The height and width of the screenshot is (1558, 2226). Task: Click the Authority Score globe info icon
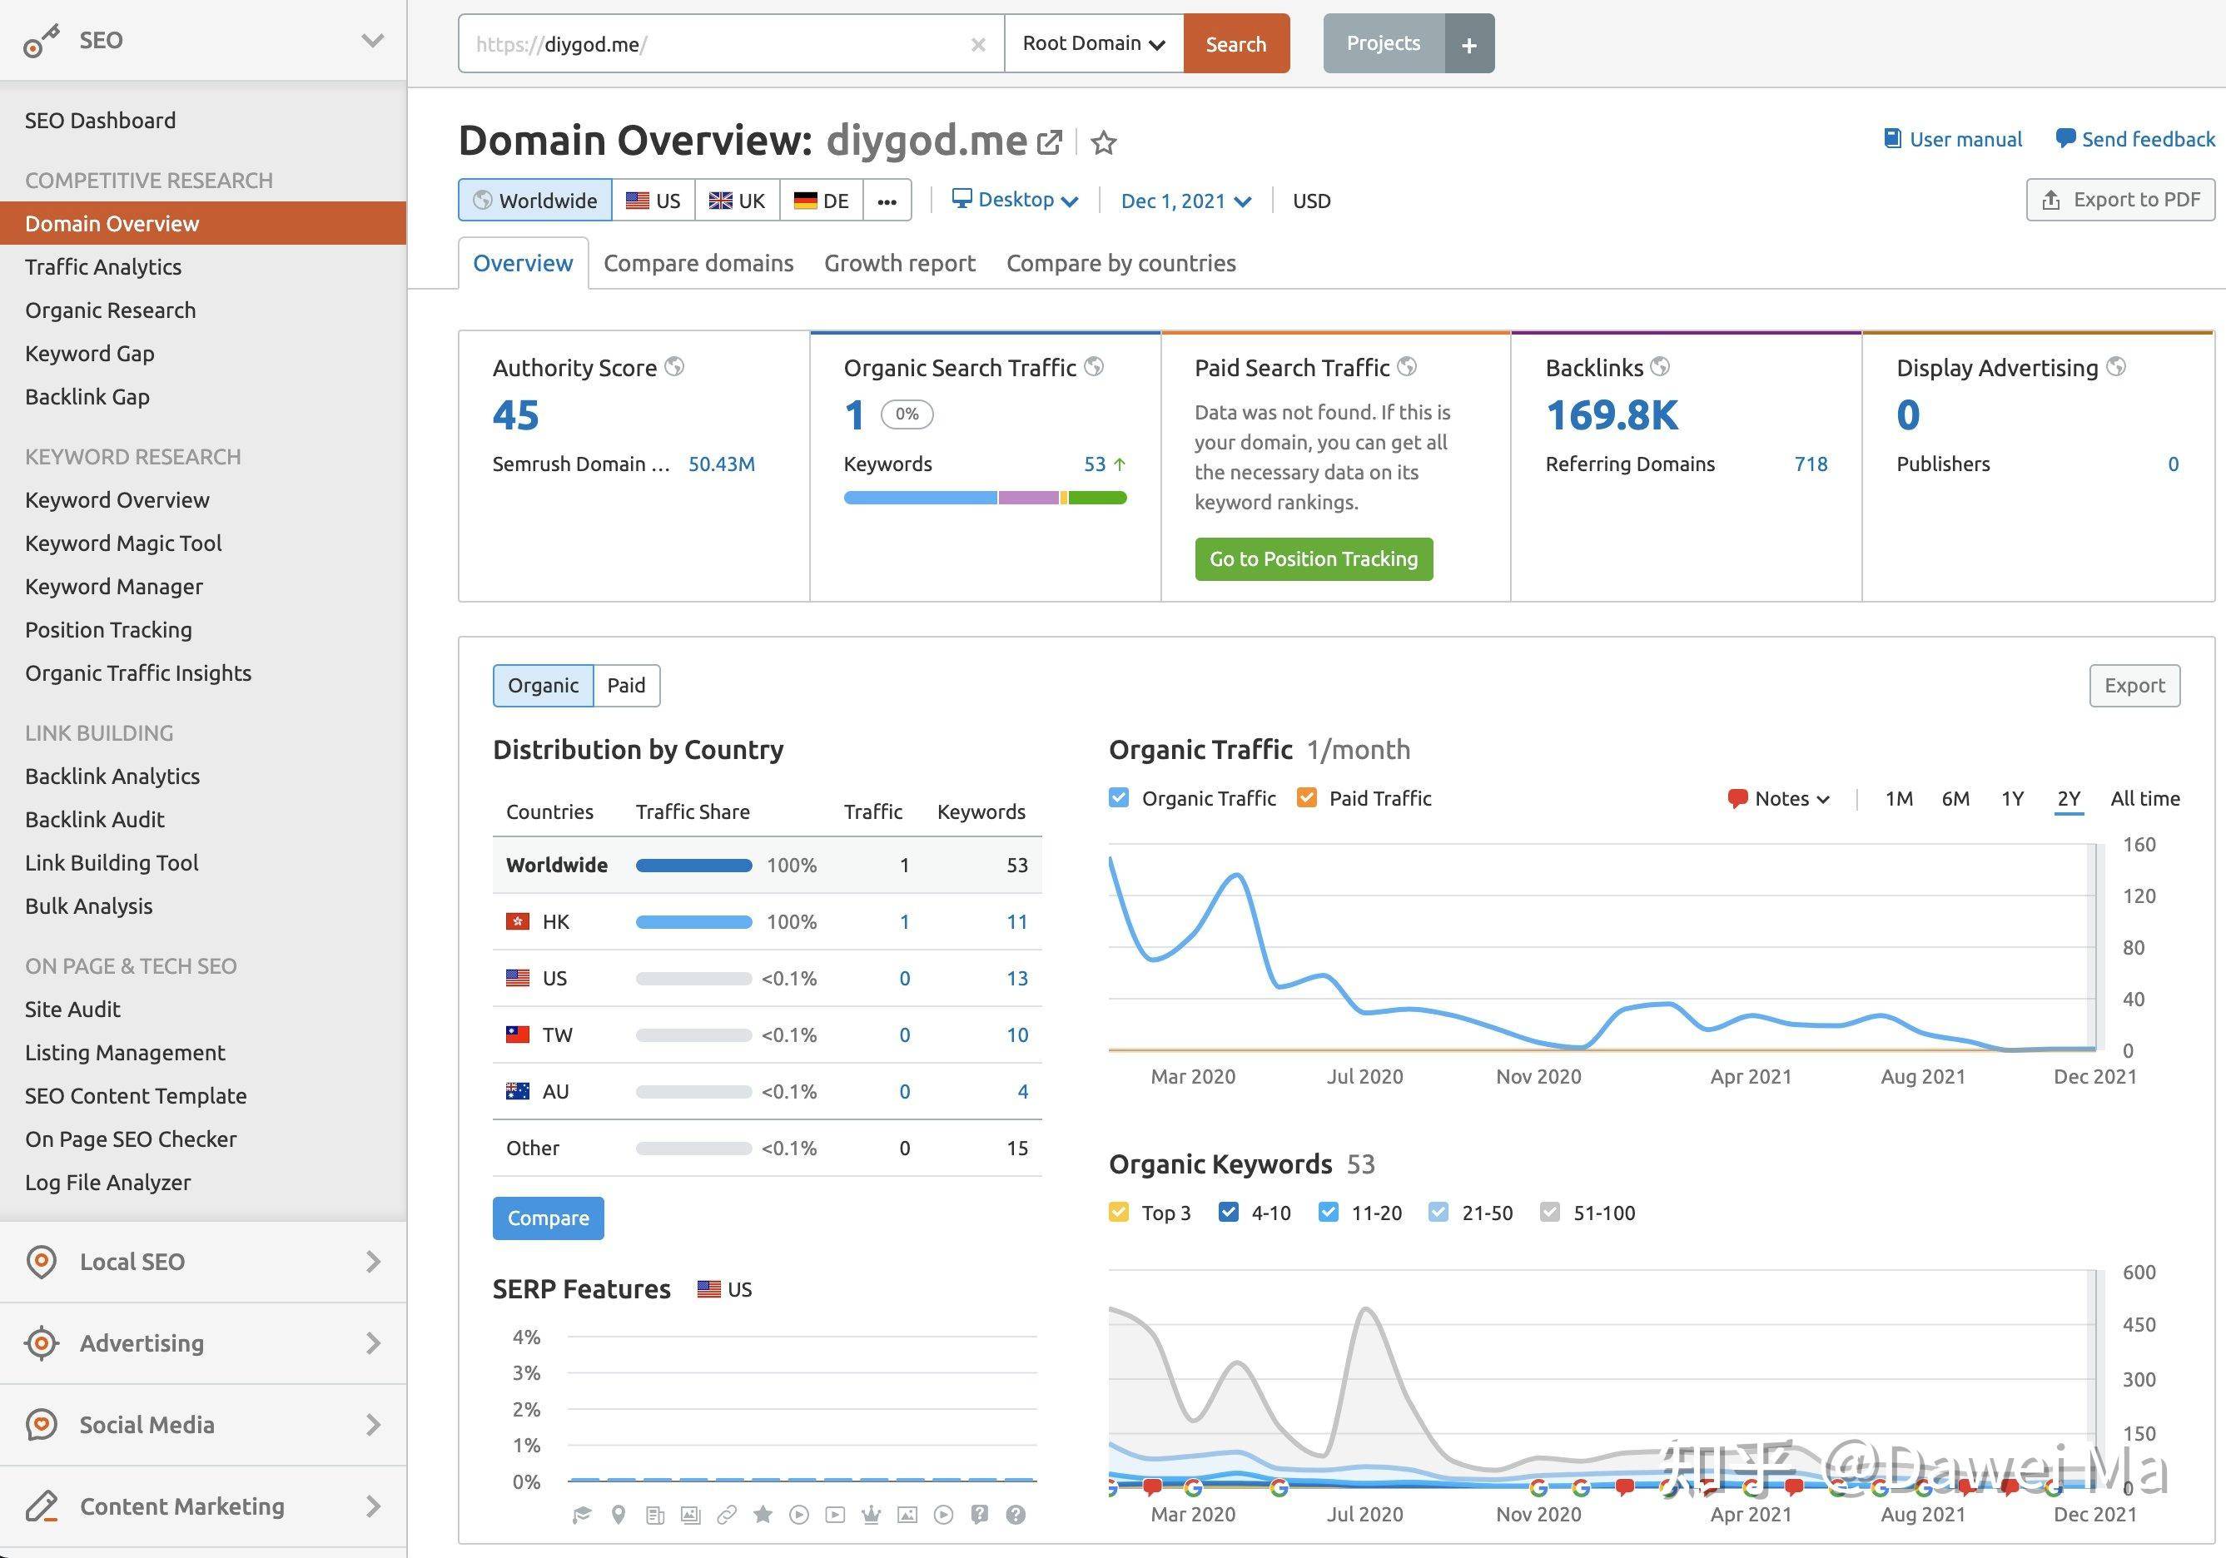[x=673, y=366]
